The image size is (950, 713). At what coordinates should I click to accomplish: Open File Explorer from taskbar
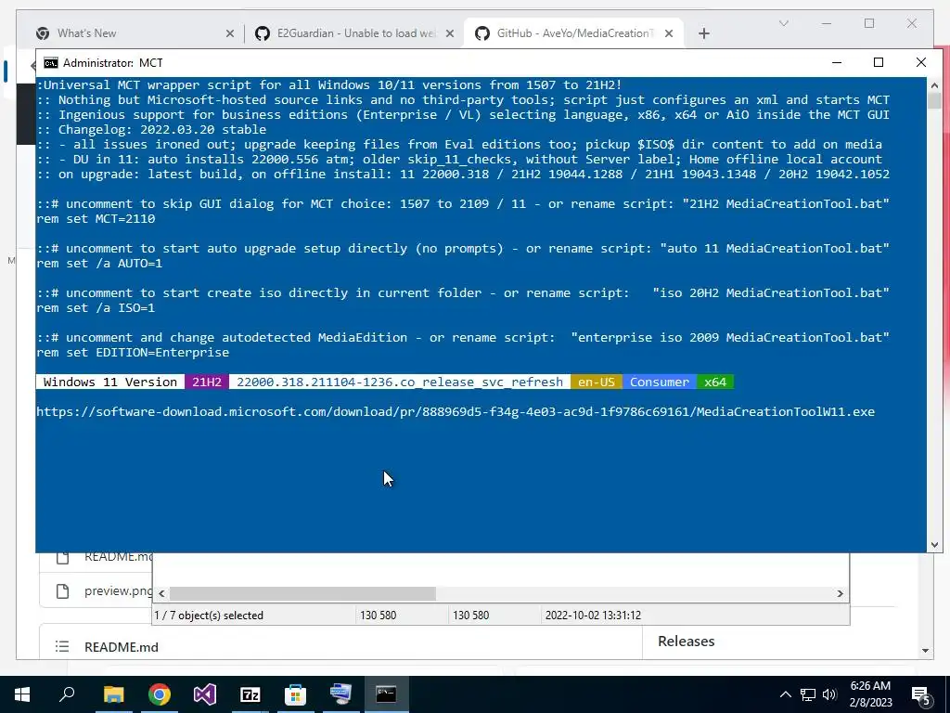[x=113, y=694]
